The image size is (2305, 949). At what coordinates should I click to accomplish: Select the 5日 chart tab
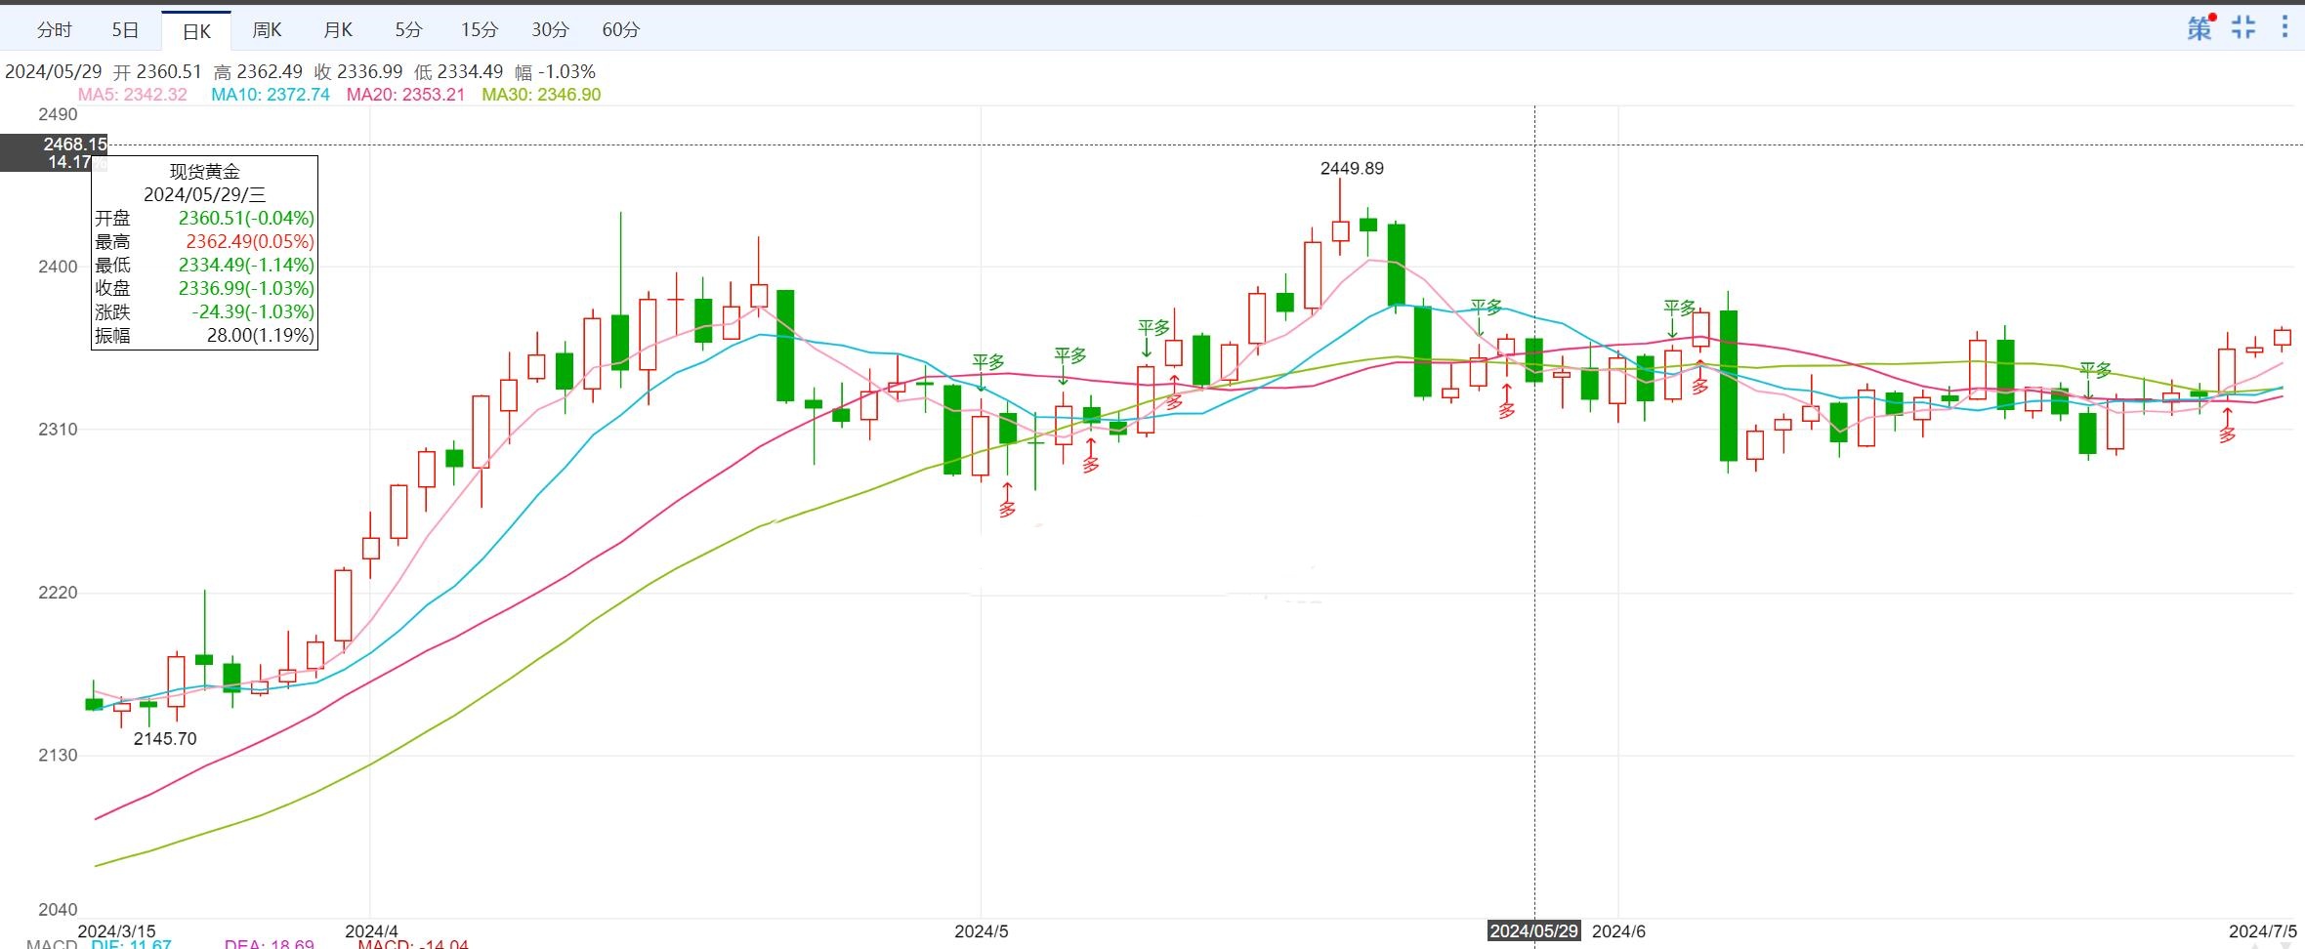click(125, 30)
